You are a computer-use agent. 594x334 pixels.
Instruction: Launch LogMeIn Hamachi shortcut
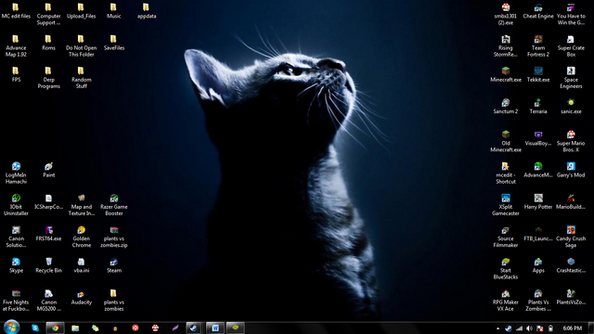pyautogui.click(x=16, y=173)
